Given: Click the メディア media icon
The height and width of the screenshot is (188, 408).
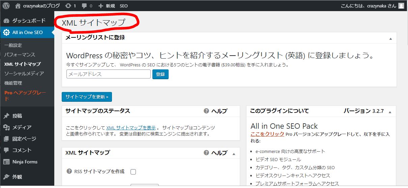Looking at the screenshot, I should [6, 127].
